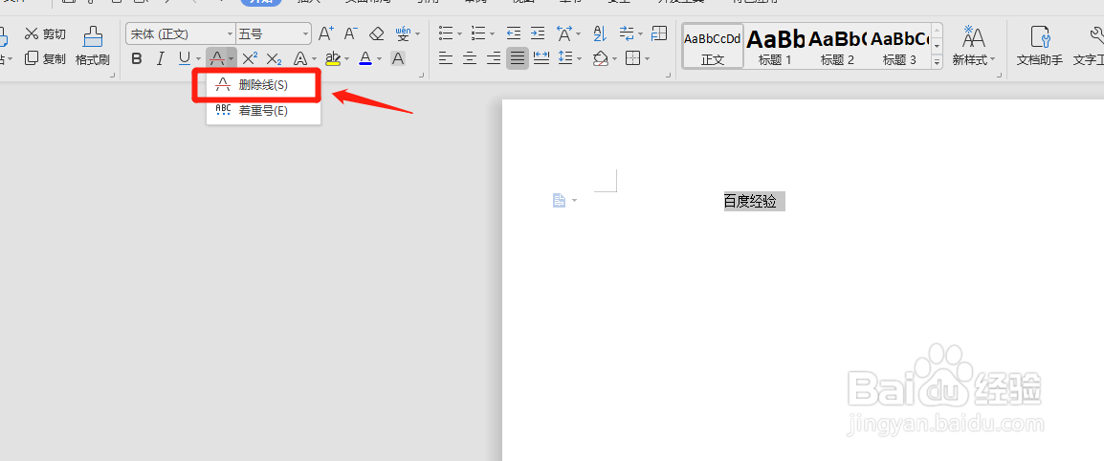
Task: Expand the styles gallery more button
Action: [x=938, y=62]
